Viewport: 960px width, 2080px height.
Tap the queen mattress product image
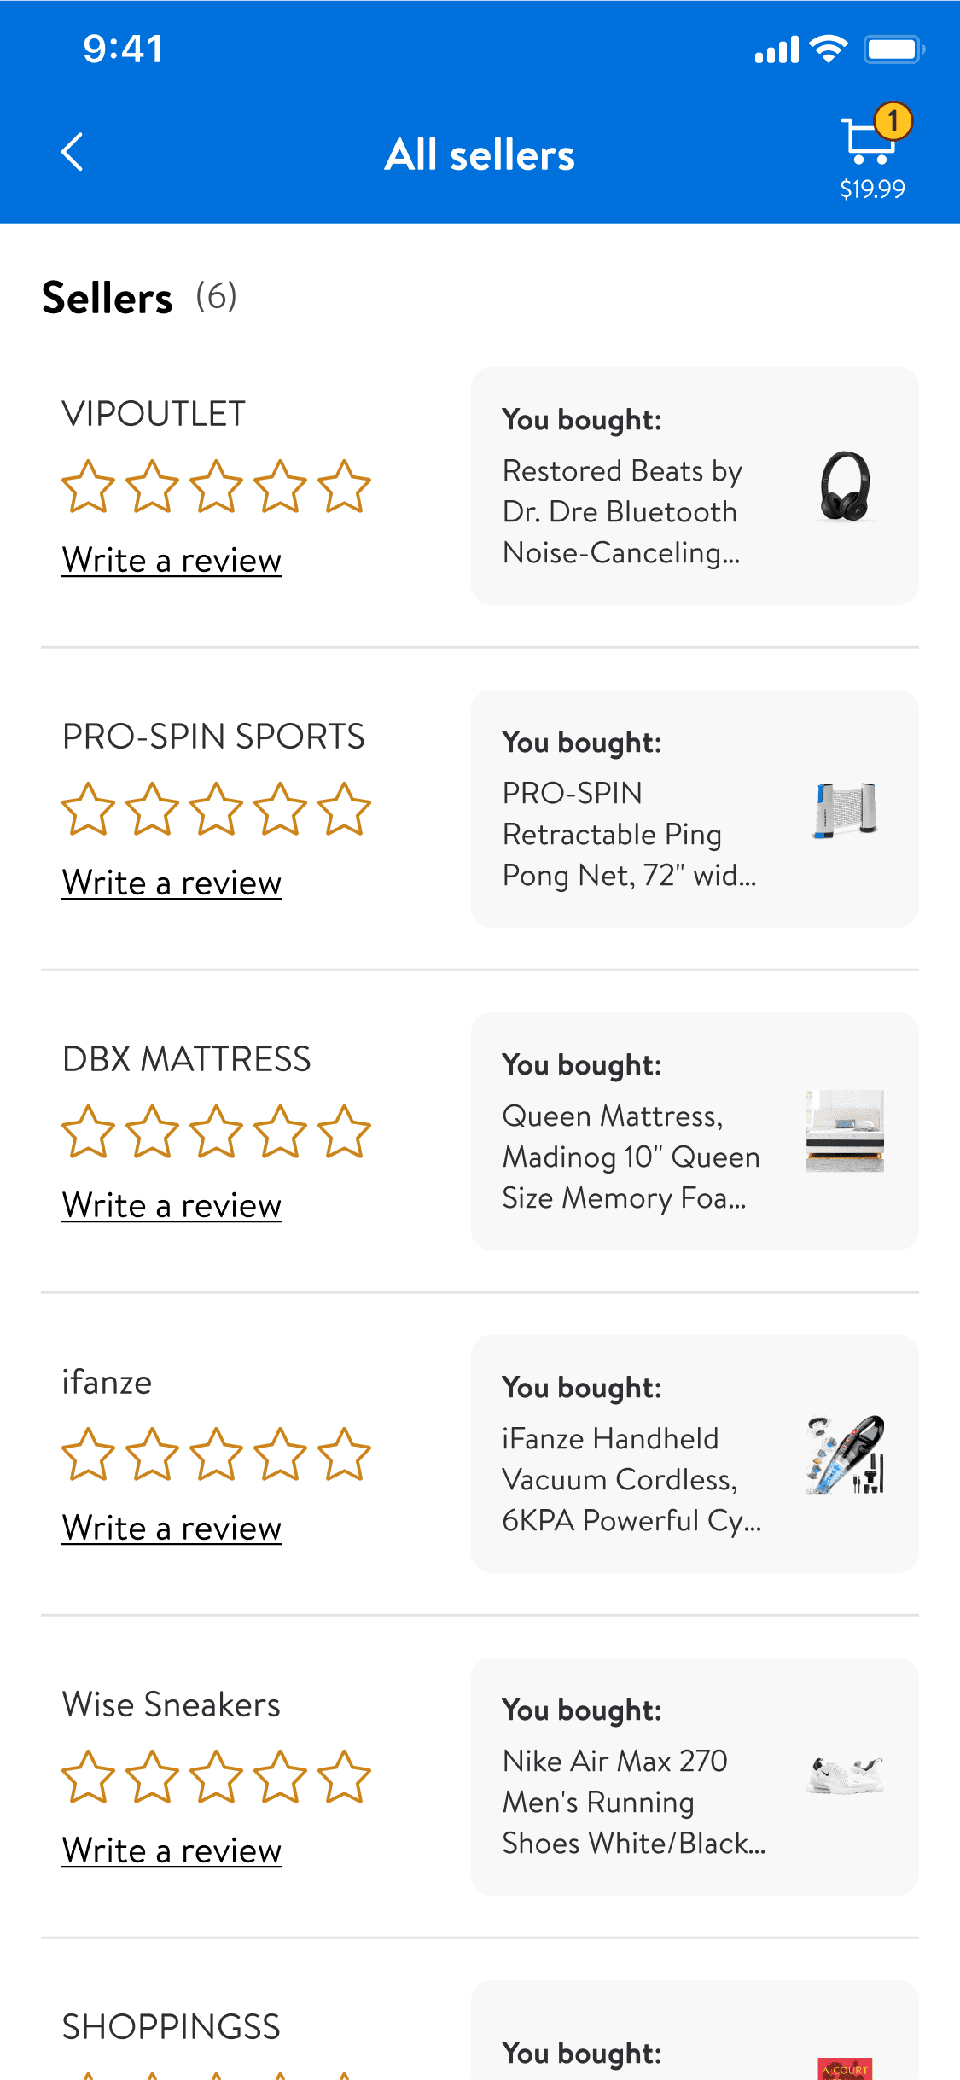[x=845, y=1131]
